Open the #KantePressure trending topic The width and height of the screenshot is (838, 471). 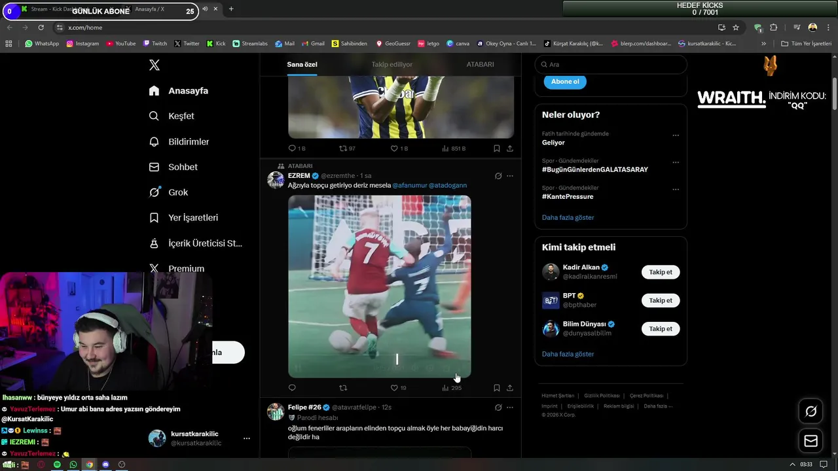click(568, 196)
